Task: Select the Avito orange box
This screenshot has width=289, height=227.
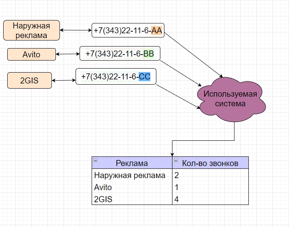Action: [31, 54]
